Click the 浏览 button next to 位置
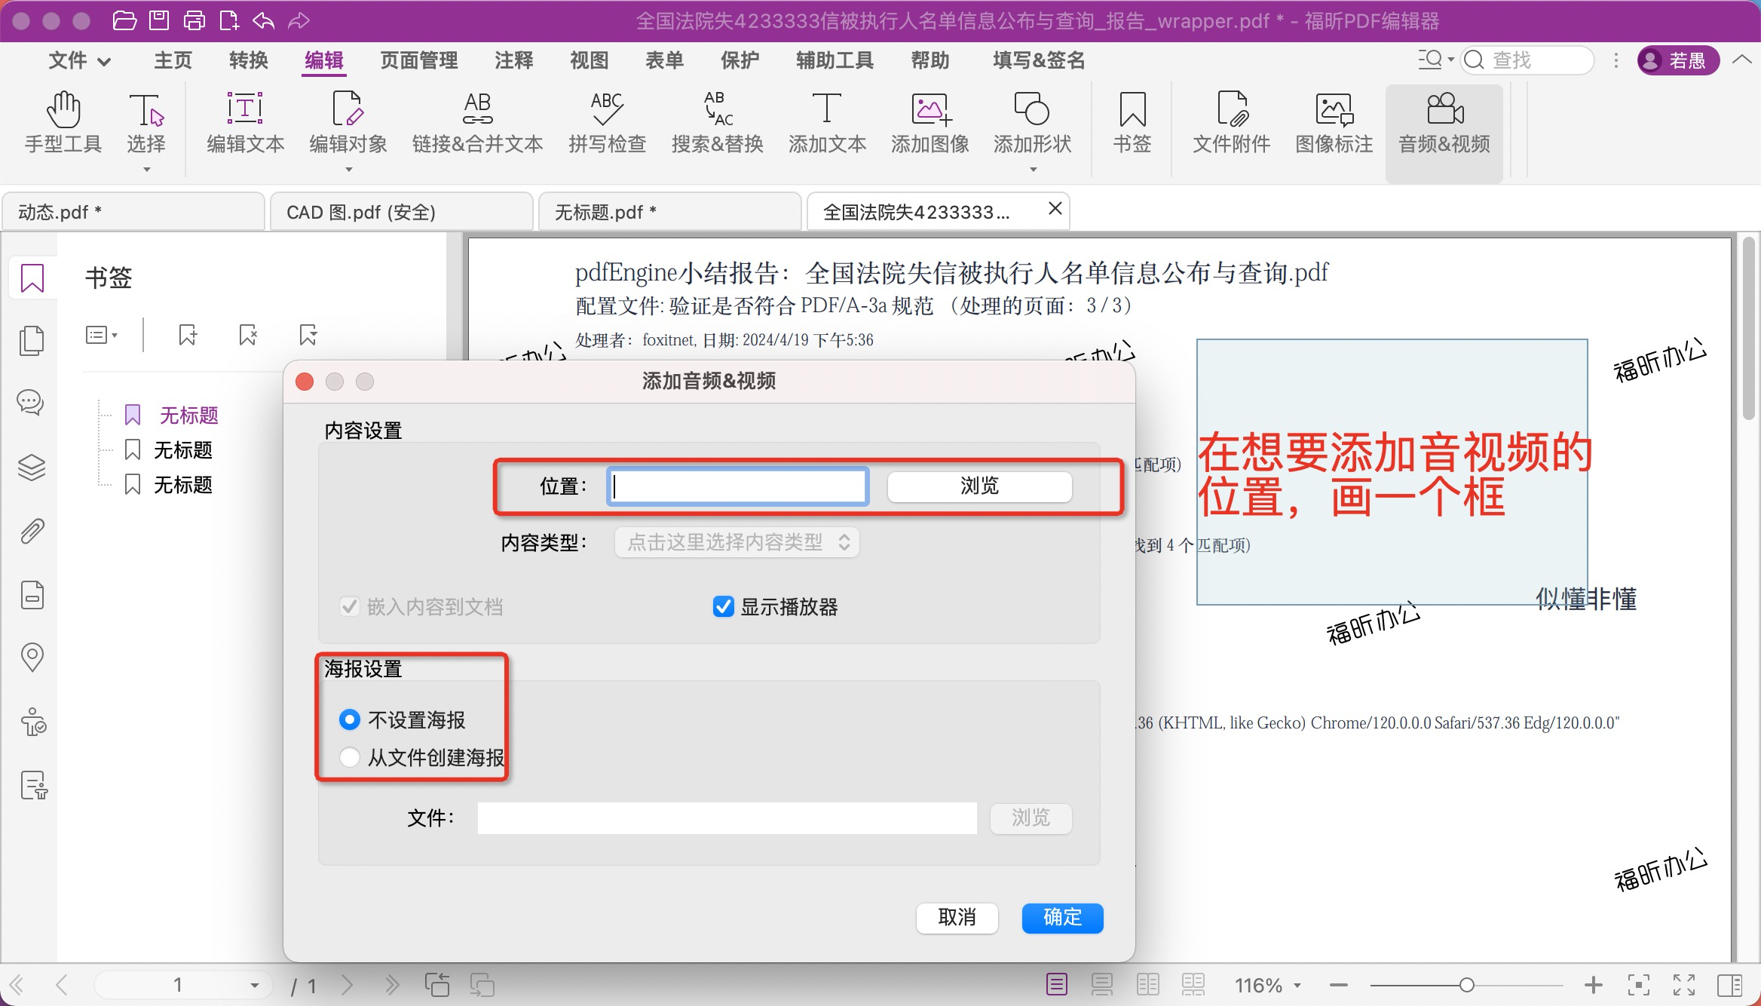The height and width of the screenshot is (1006, 1761). click(x=979, y=486)
